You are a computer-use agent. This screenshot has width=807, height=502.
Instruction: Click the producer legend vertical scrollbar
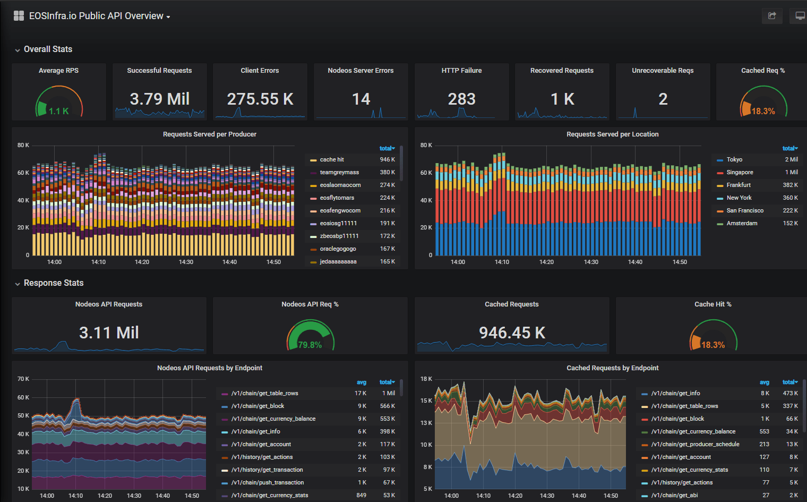coord(401,162)
